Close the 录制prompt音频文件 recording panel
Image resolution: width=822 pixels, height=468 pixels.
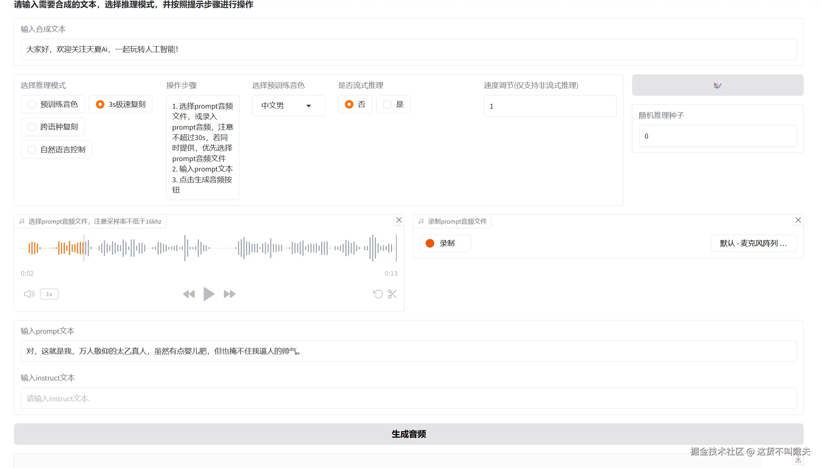(798, 220)
